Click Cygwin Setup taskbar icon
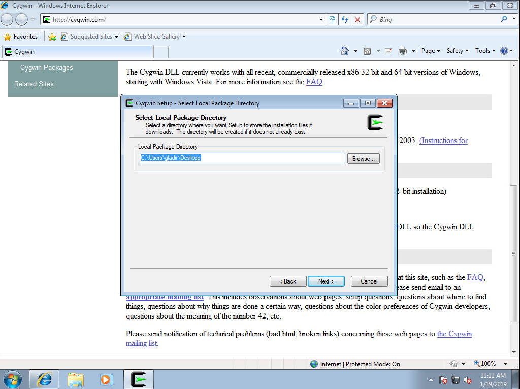Screen dimensions: 520x389 [139, 379]
